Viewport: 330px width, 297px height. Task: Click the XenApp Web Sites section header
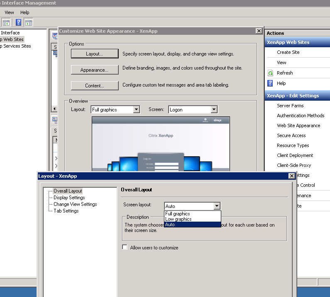[x=297, y=42]
